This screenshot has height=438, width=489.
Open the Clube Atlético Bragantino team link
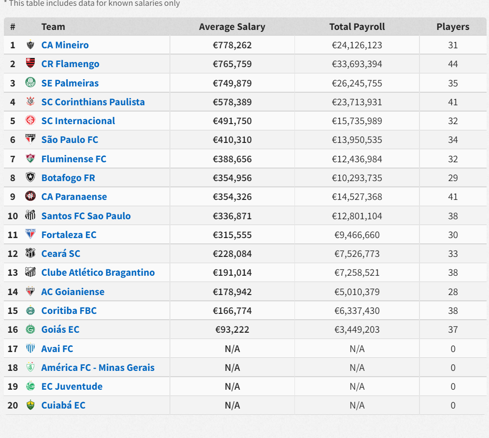click(x=98, y=272)
